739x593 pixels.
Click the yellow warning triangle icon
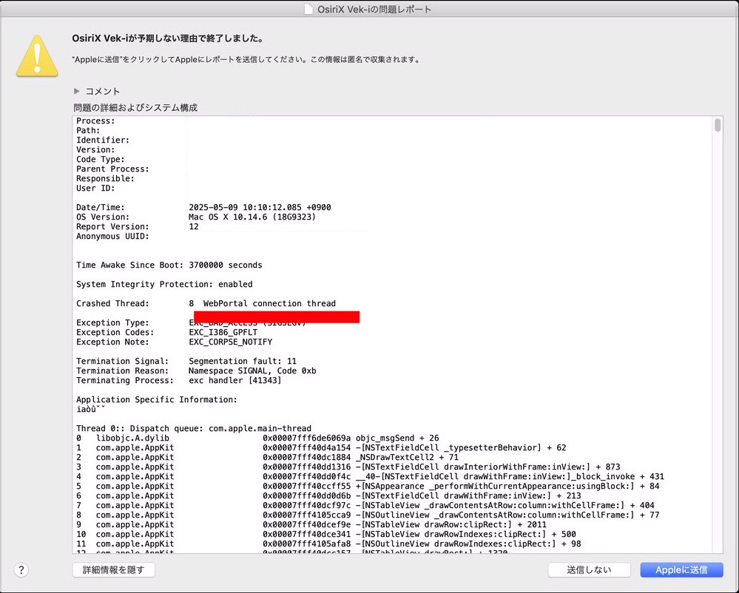(x=37, y=56)
